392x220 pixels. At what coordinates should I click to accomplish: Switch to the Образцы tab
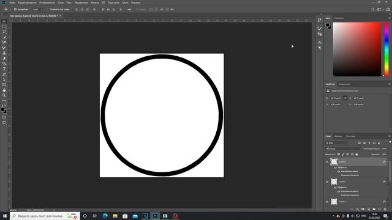[339, 18]
